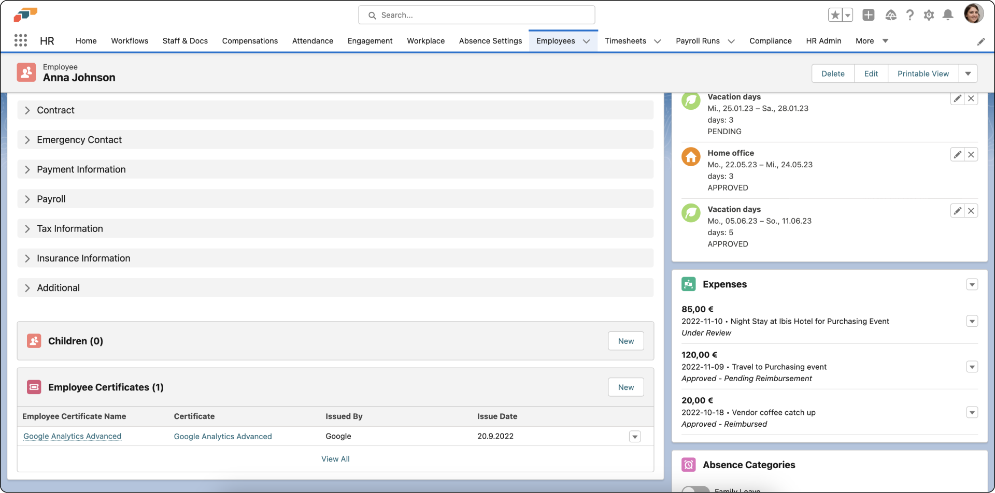Image resolution: width=995 pixels, height=493 pixels.
Task: Open the App Launcher waffle icon
Action: [x=21, y=40]
